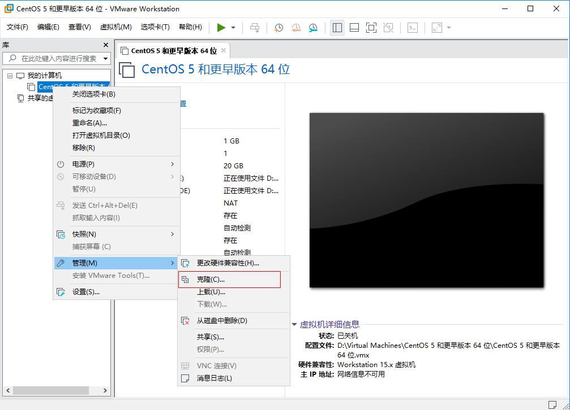Toggle the library sidebar view icon
The height and width of the screenshot is (410, 570).
point(337,28)
